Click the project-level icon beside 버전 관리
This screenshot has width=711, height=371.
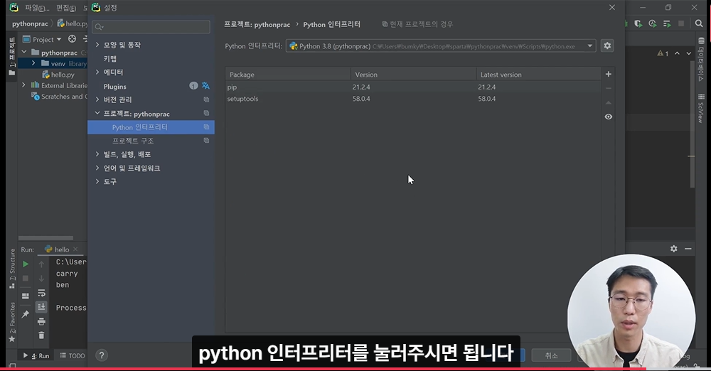(x=206, y=100)
